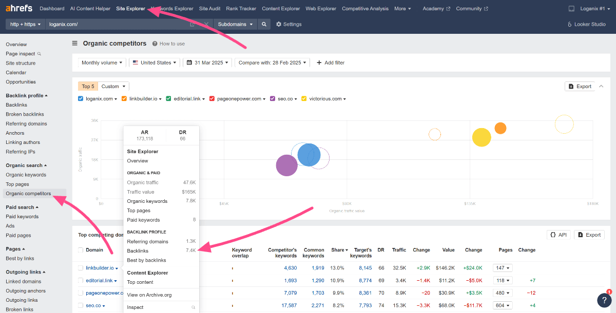Open Rank Tracker from the top navigation
Image resolution: width=616 pixels, height=313 pixels.
[x=241, y=9]
